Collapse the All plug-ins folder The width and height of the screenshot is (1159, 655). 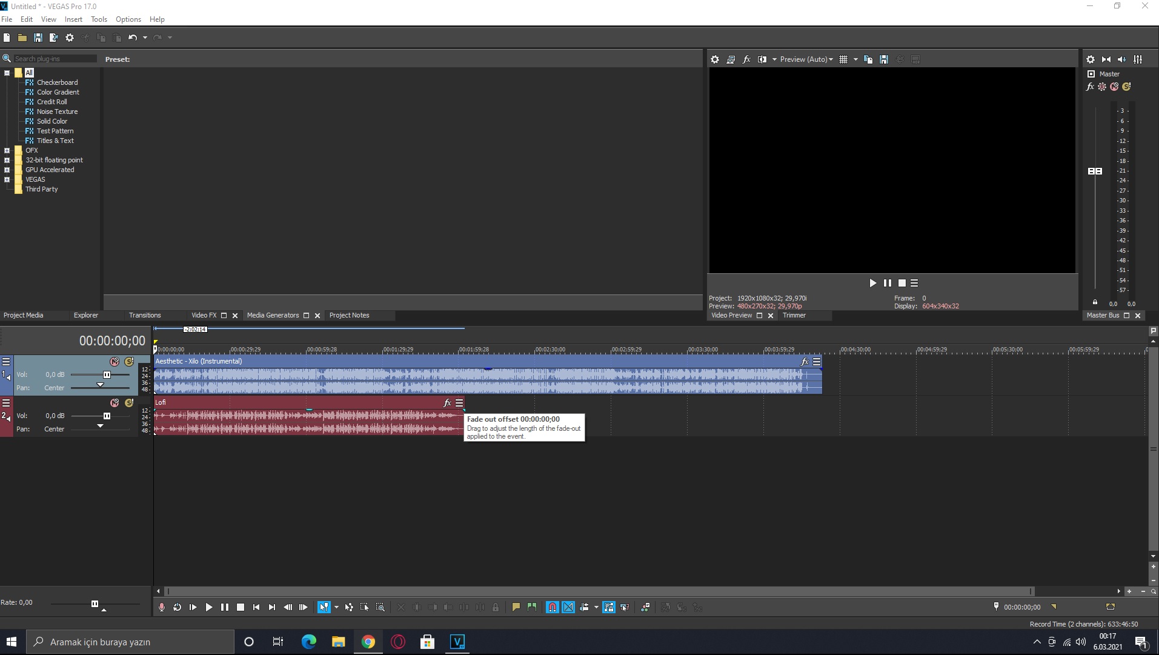[7, 73]
